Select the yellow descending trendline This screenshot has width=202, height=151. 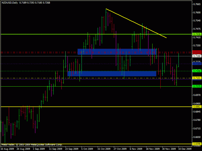(x=136, y=23)
